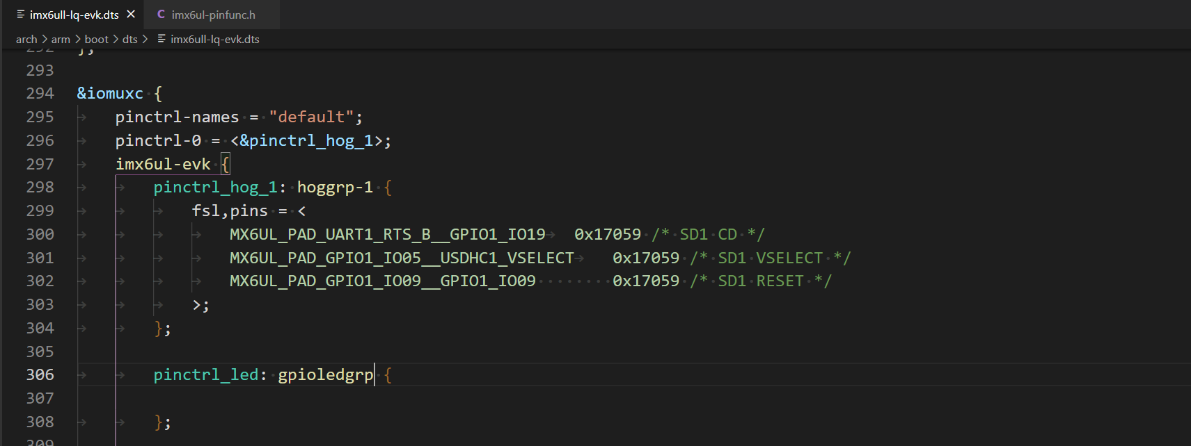This screenshot has height=446, width=1191.
Task: Select line 294 via its line number
Action: 40,93
